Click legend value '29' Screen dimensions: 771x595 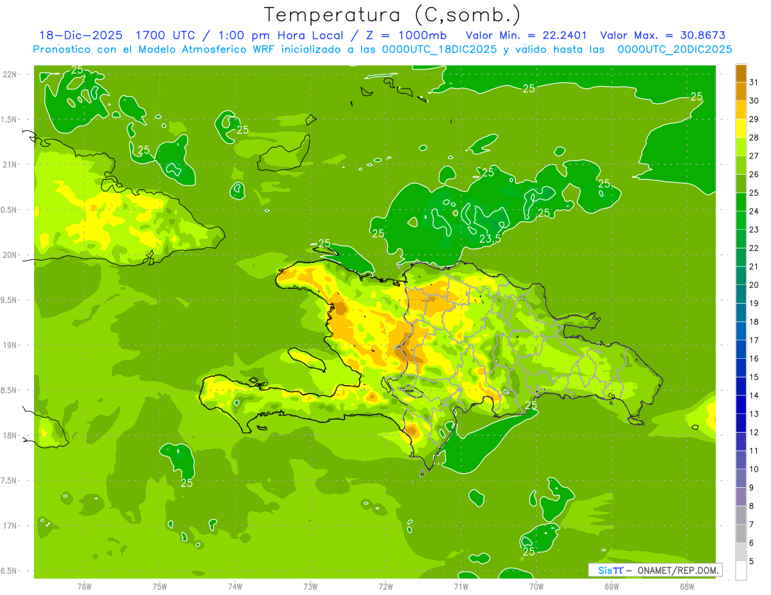[x=754, y=119]
